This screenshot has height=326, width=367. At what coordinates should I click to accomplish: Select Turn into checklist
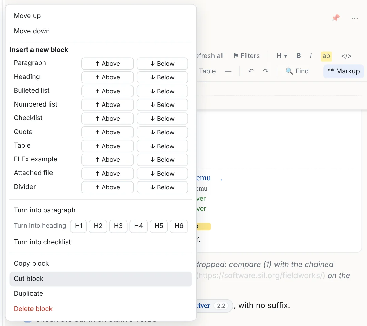click(x=101, y=242)
